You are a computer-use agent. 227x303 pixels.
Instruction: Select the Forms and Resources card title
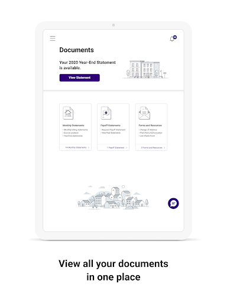(150, 125)
